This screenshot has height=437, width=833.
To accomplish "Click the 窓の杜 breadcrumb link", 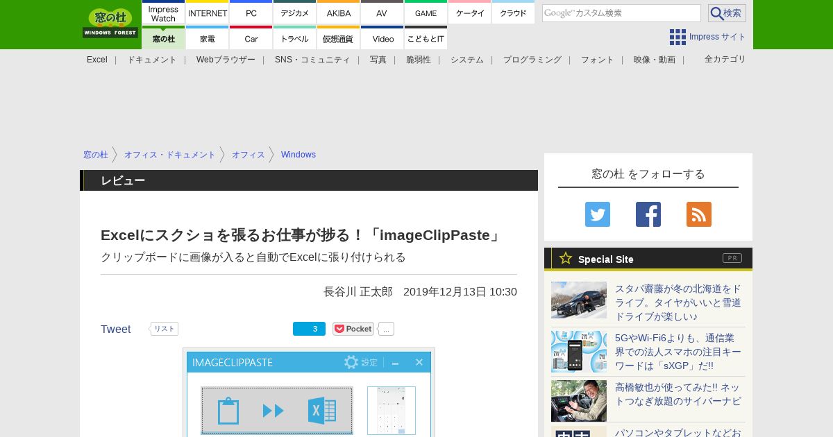I will [96, 155].
